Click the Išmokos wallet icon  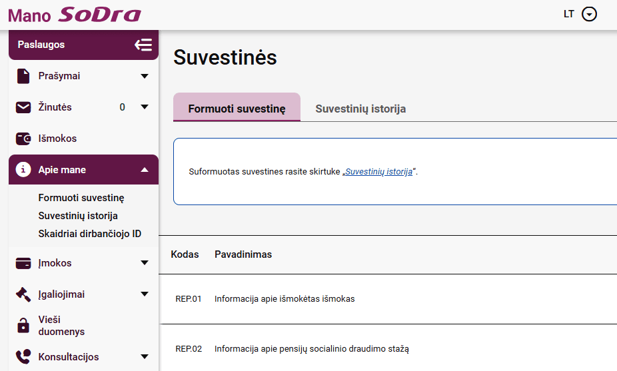click(23, 139)
